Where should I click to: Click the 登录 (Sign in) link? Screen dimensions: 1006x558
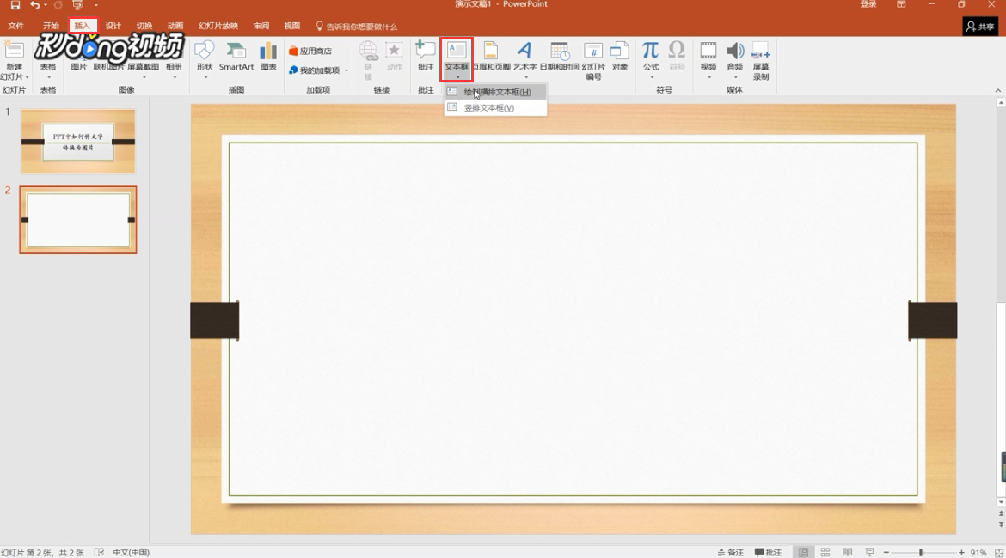[x=868, y=4]
